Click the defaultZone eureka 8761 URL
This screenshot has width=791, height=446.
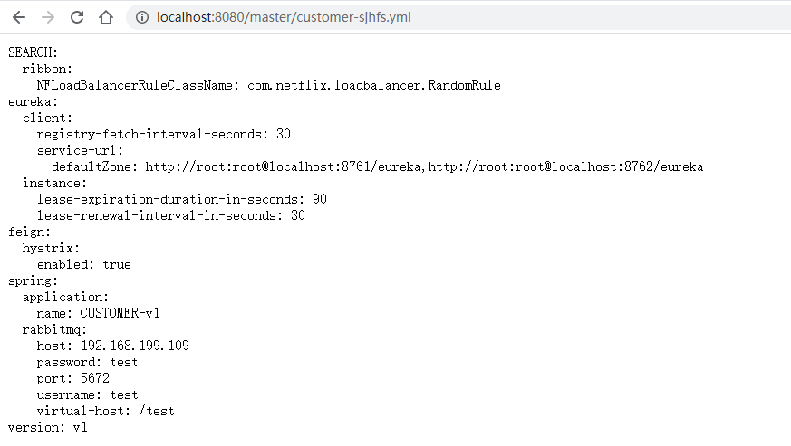click(284, 166)
